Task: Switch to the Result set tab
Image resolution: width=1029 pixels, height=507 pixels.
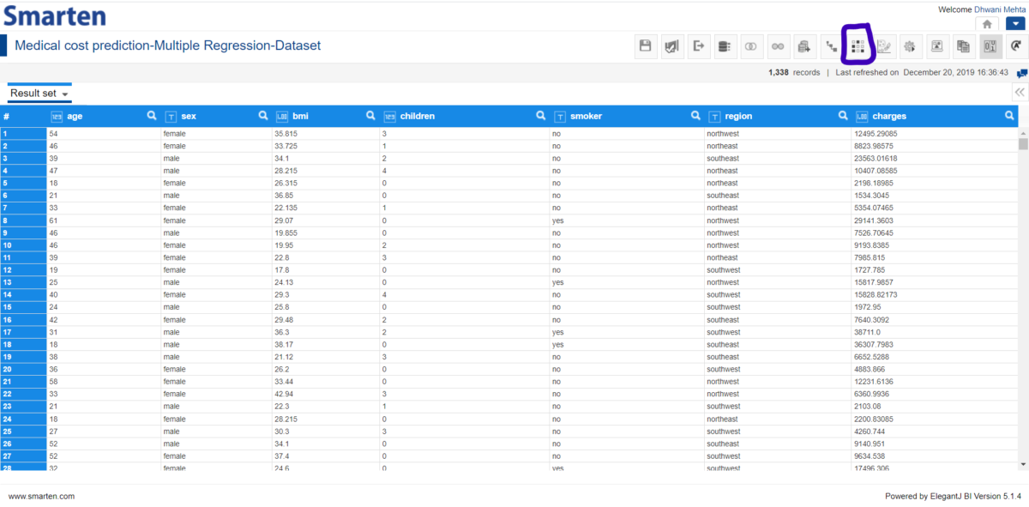Action: pos(31,92)
